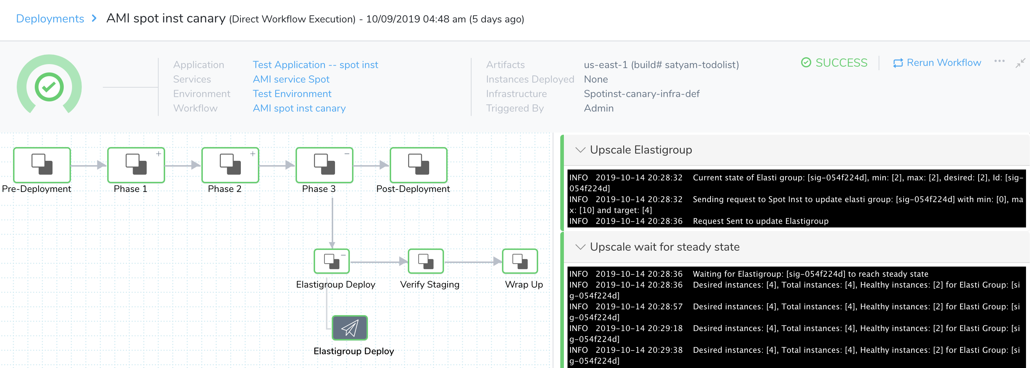Click the green success check status icon
The height and width of the screenshot is (368, 1030).
pyautogui.click(x=49, y=87)
